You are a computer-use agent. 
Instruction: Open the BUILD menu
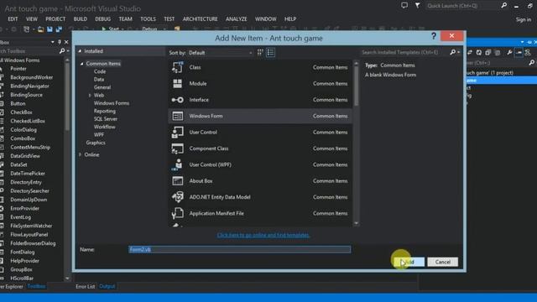81,18
